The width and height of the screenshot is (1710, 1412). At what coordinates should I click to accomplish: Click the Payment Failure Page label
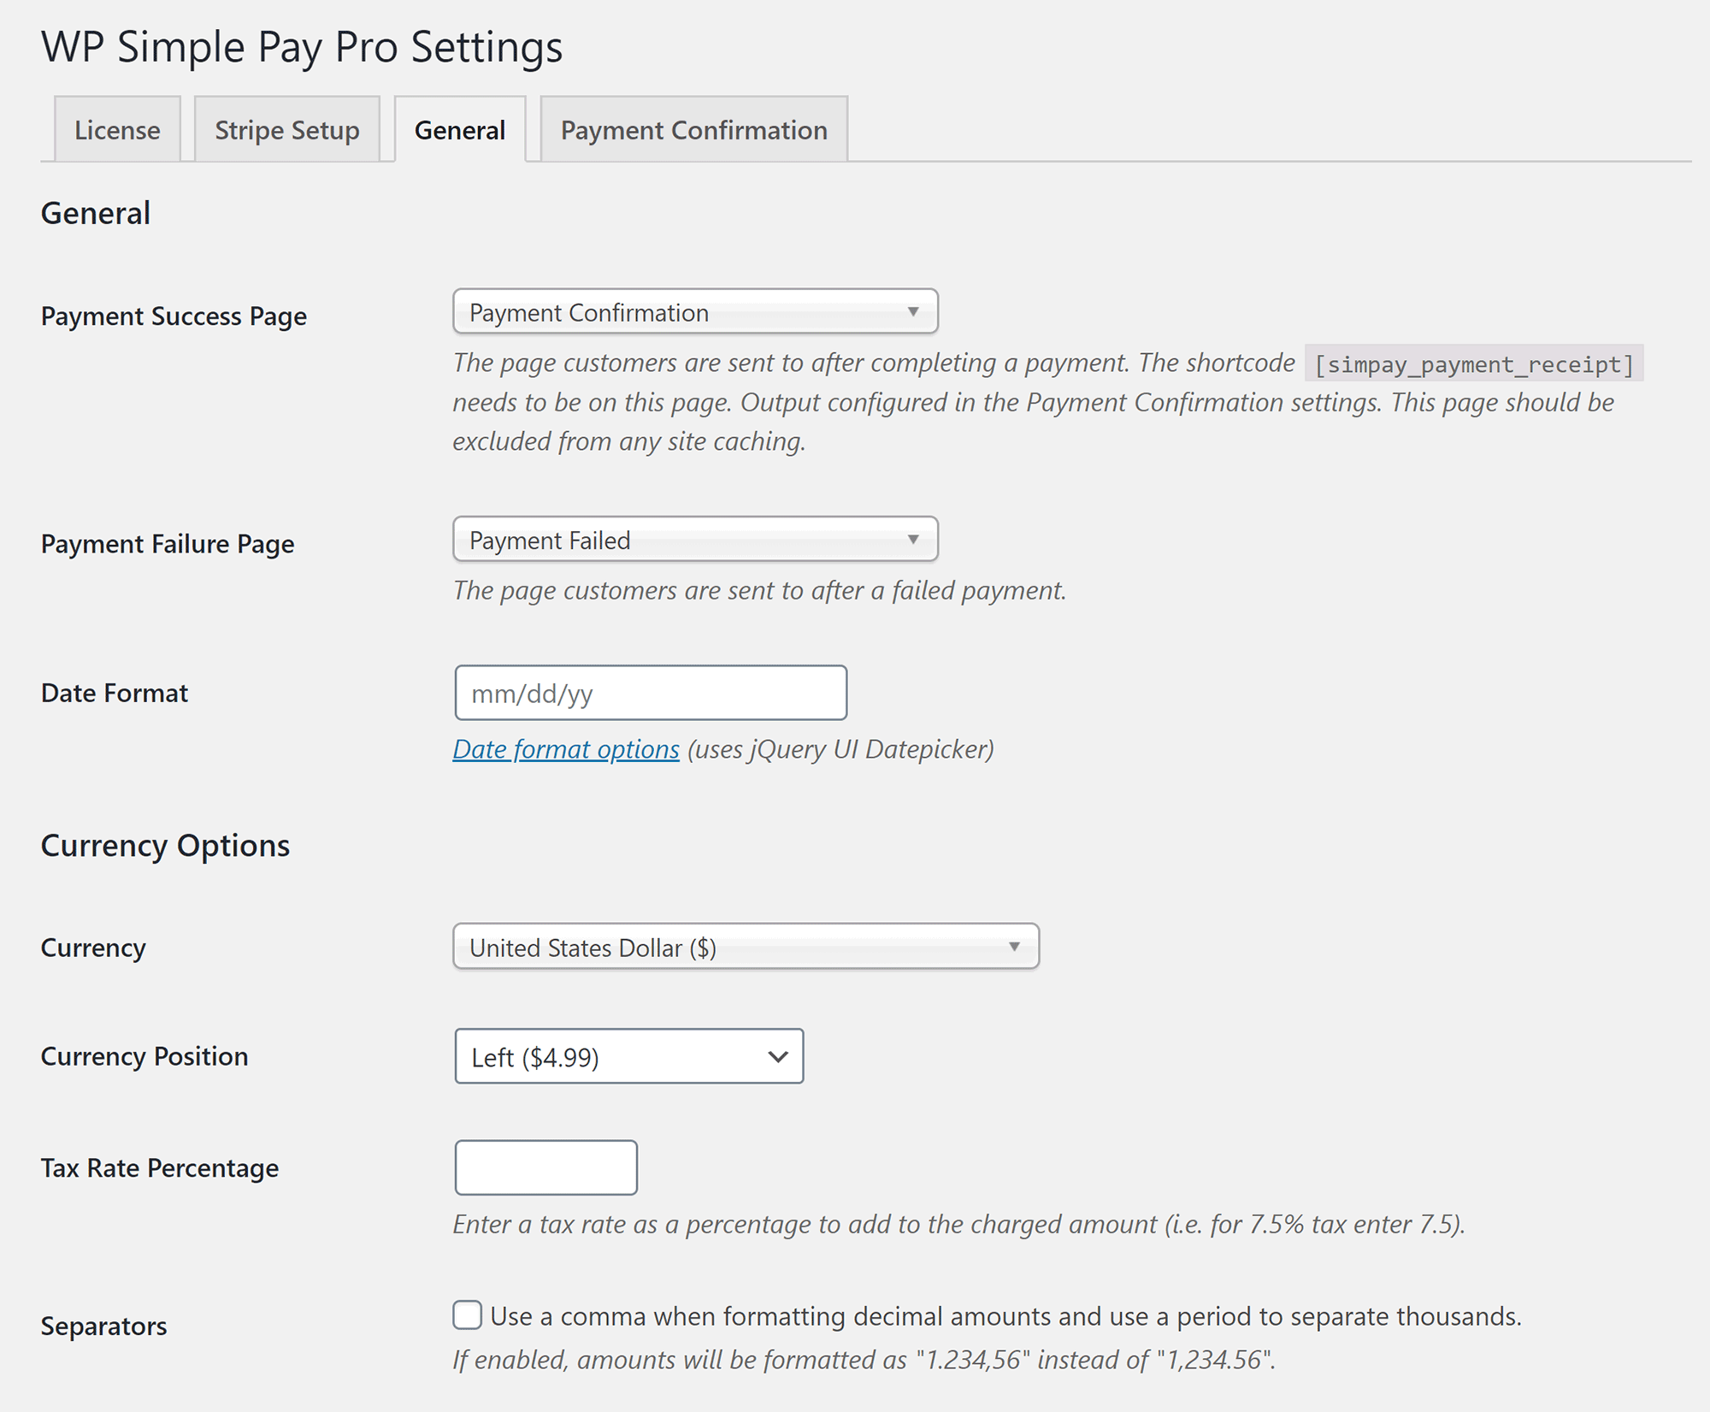pyautogui.click(x=168, y=544)
